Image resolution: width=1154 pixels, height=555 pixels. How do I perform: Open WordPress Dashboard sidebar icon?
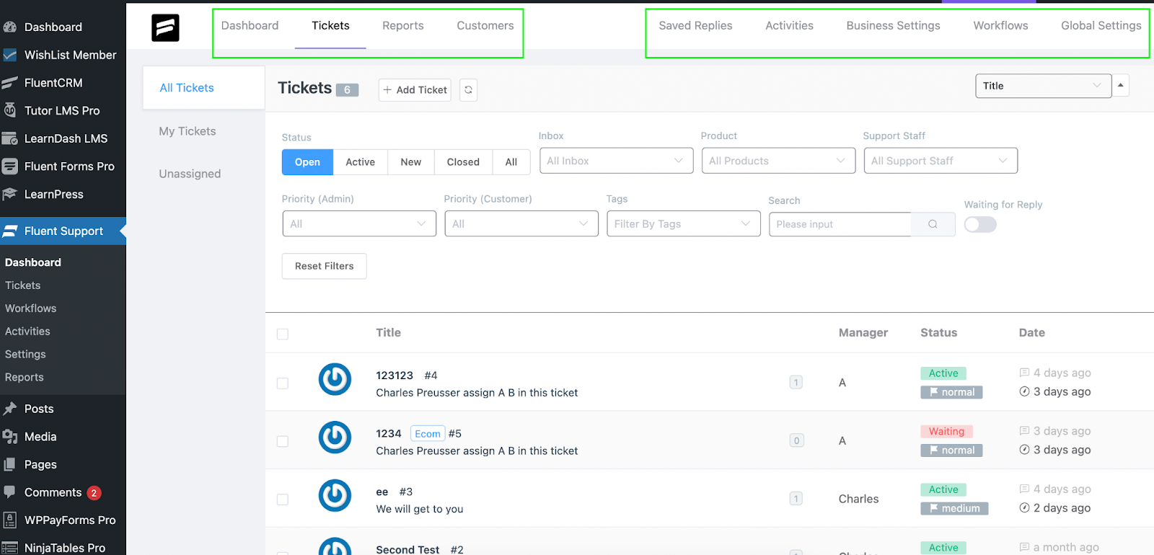(9, 27)
